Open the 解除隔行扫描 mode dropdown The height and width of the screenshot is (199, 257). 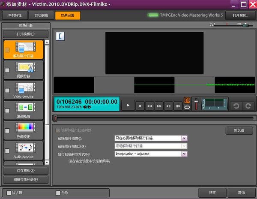184,138
